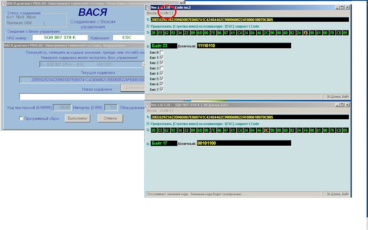This screenshot has width=368, height=230.
Task: Click the Двоичный field 00101100
Action: pyautogui.click(x=244, y=143)
